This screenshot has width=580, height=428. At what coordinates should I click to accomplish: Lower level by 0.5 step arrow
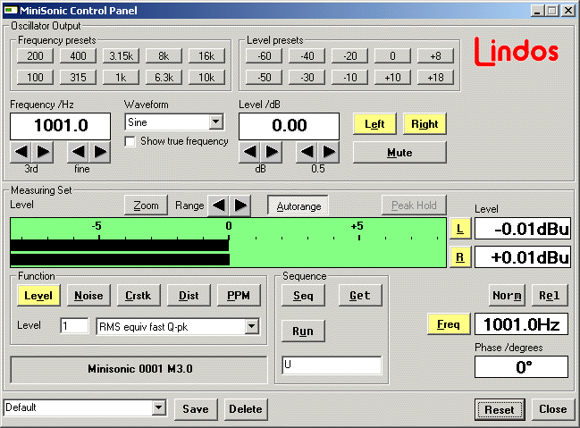[307, 152]
